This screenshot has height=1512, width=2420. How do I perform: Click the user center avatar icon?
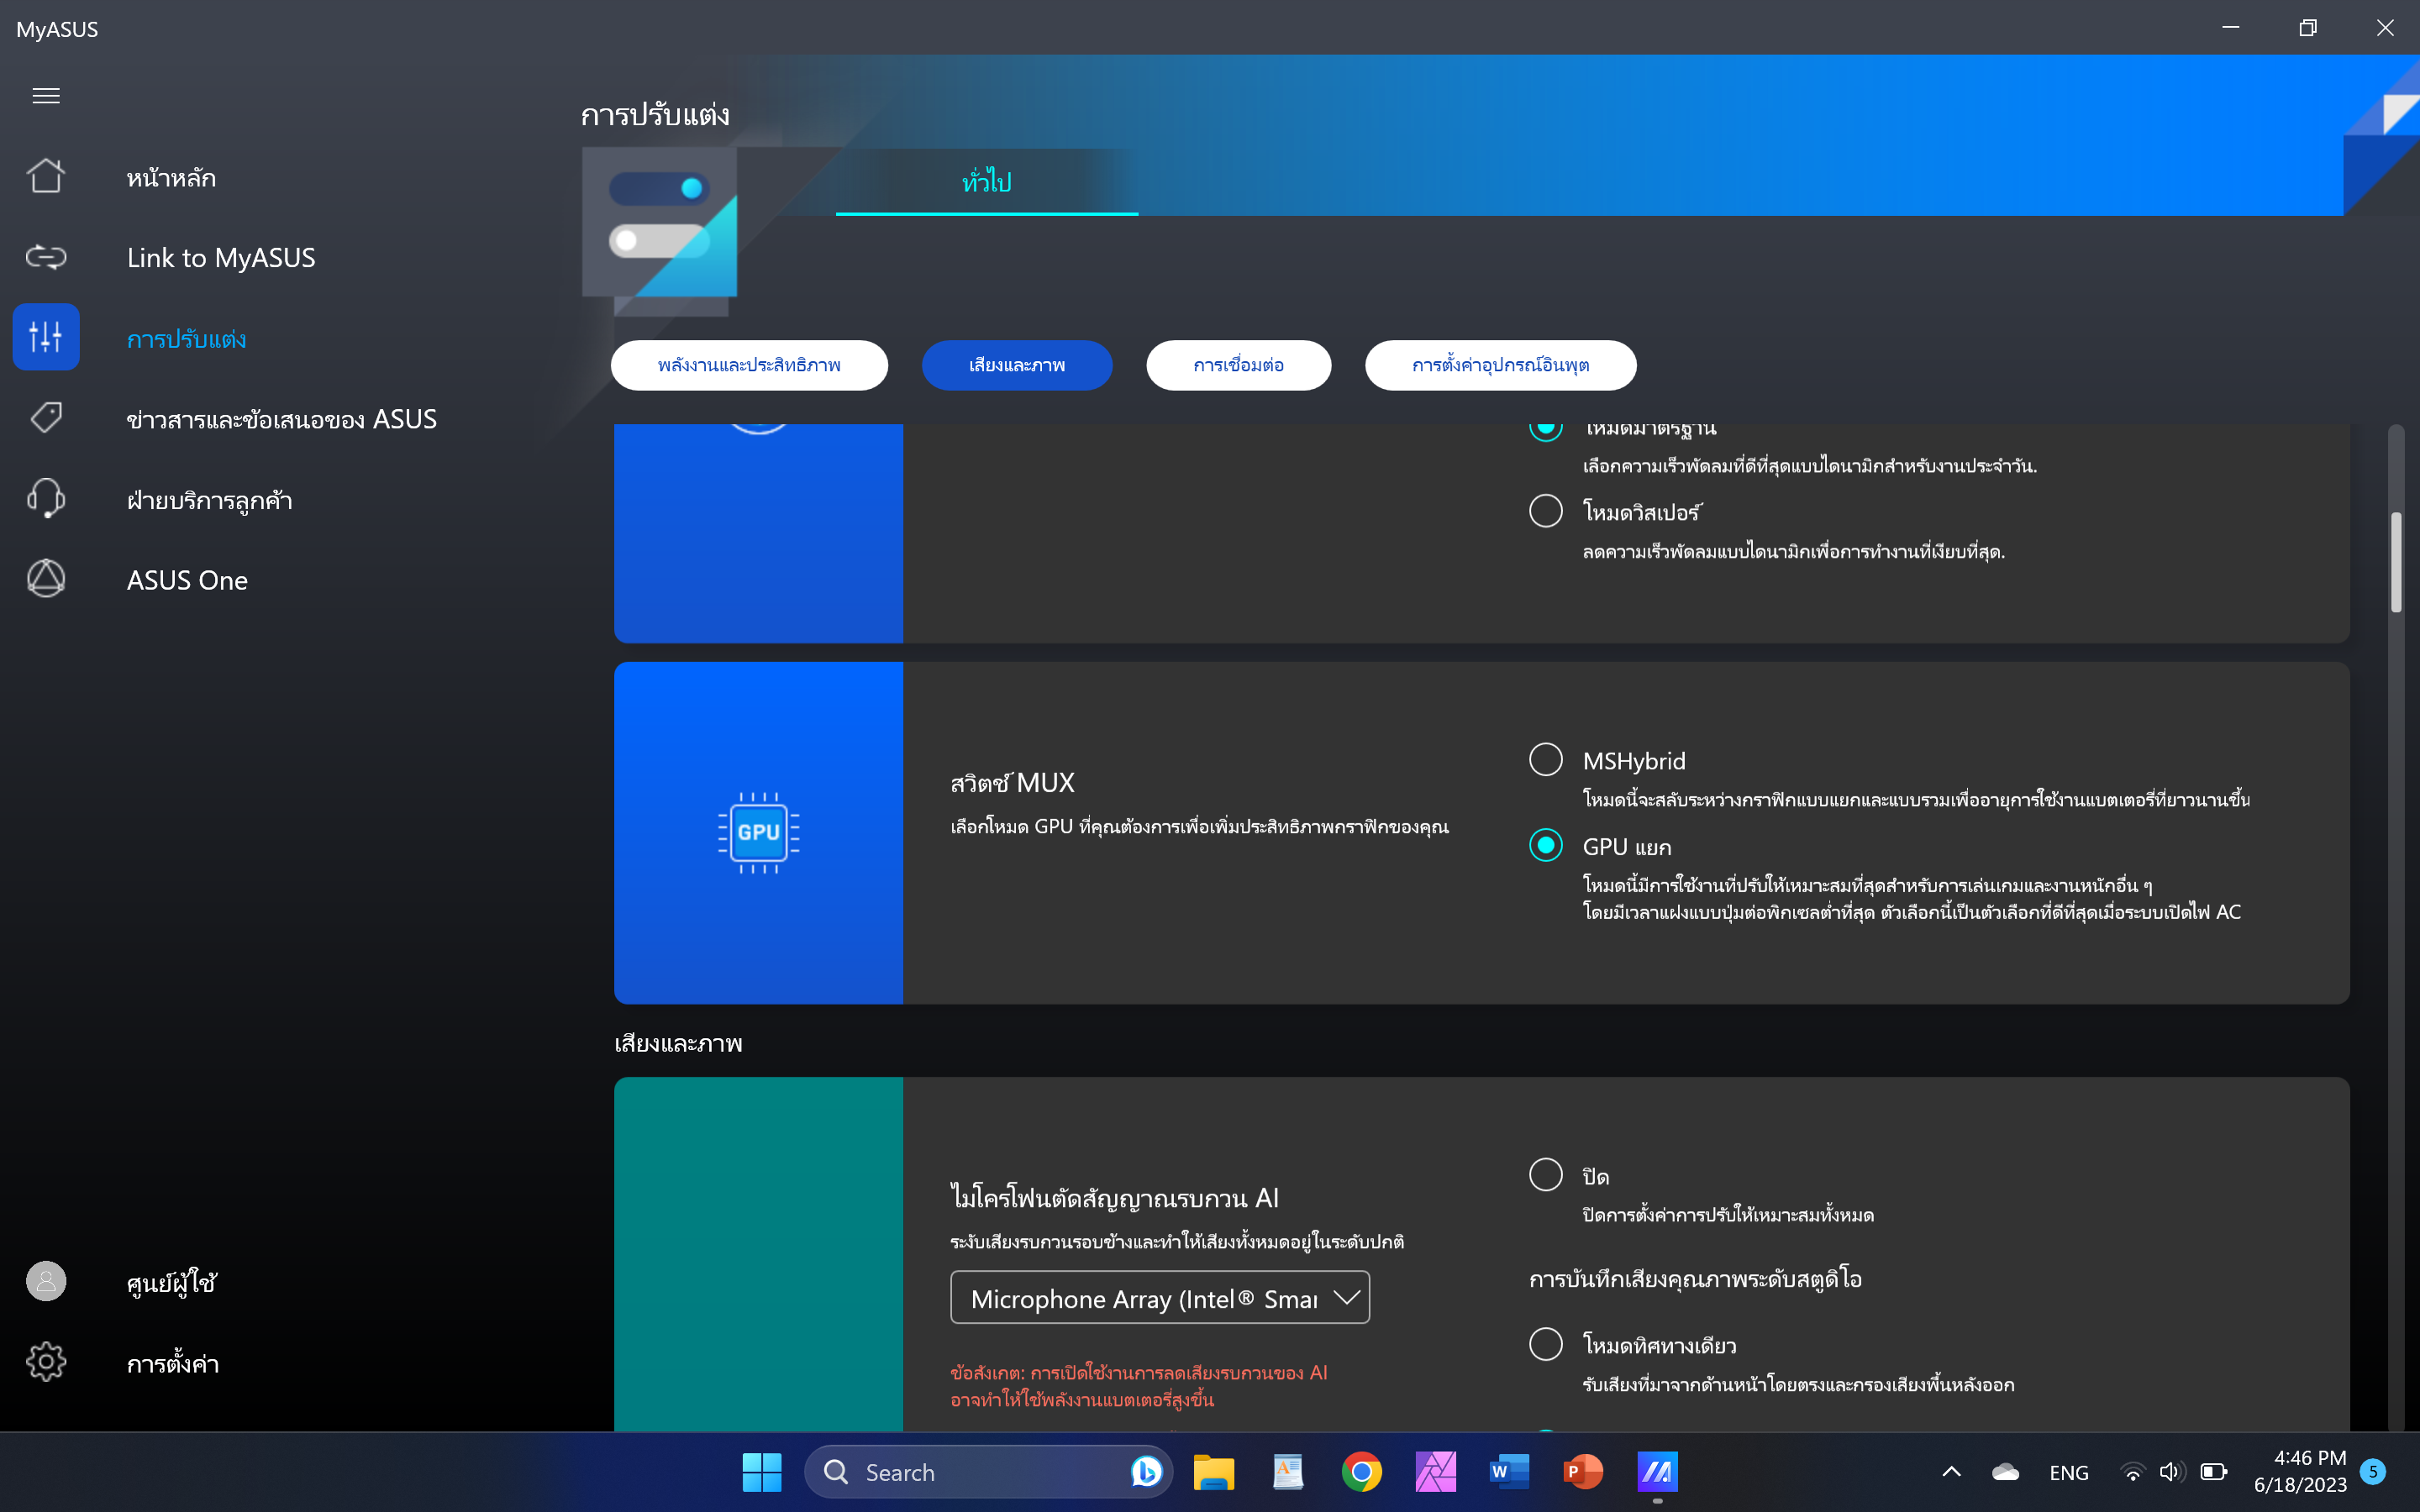pos(46,1281)
